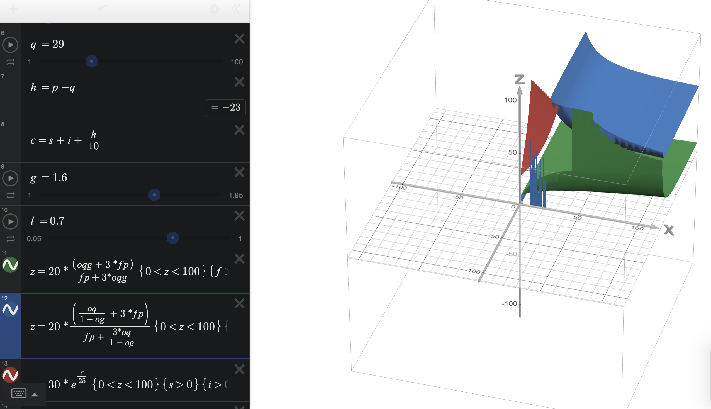Play the q slider animation
Screen dimensions: 711x409
click(x=10, y=45)
